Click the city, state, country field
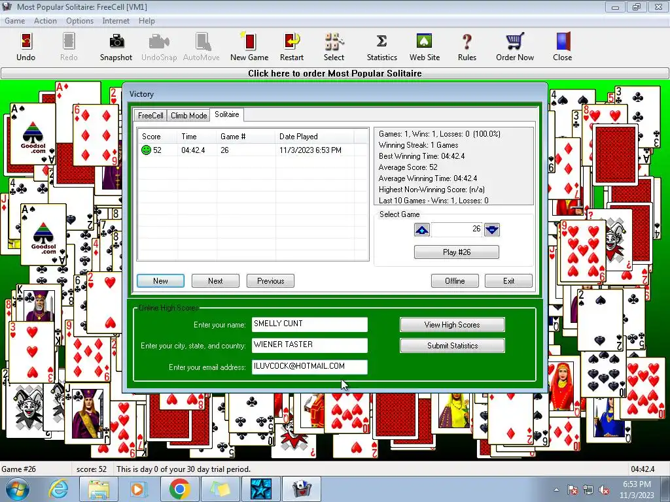The width and height of the screenshot is (670, 502). (x=309, y=345)
